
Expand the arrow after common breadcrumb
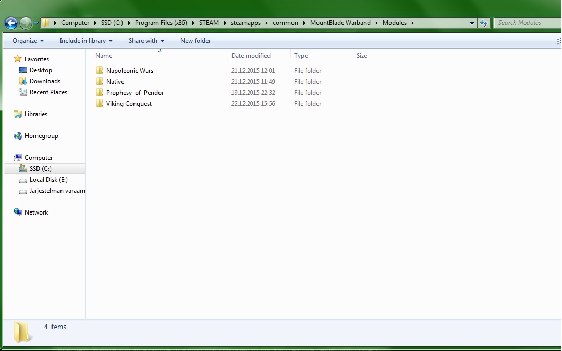point(304,23)
